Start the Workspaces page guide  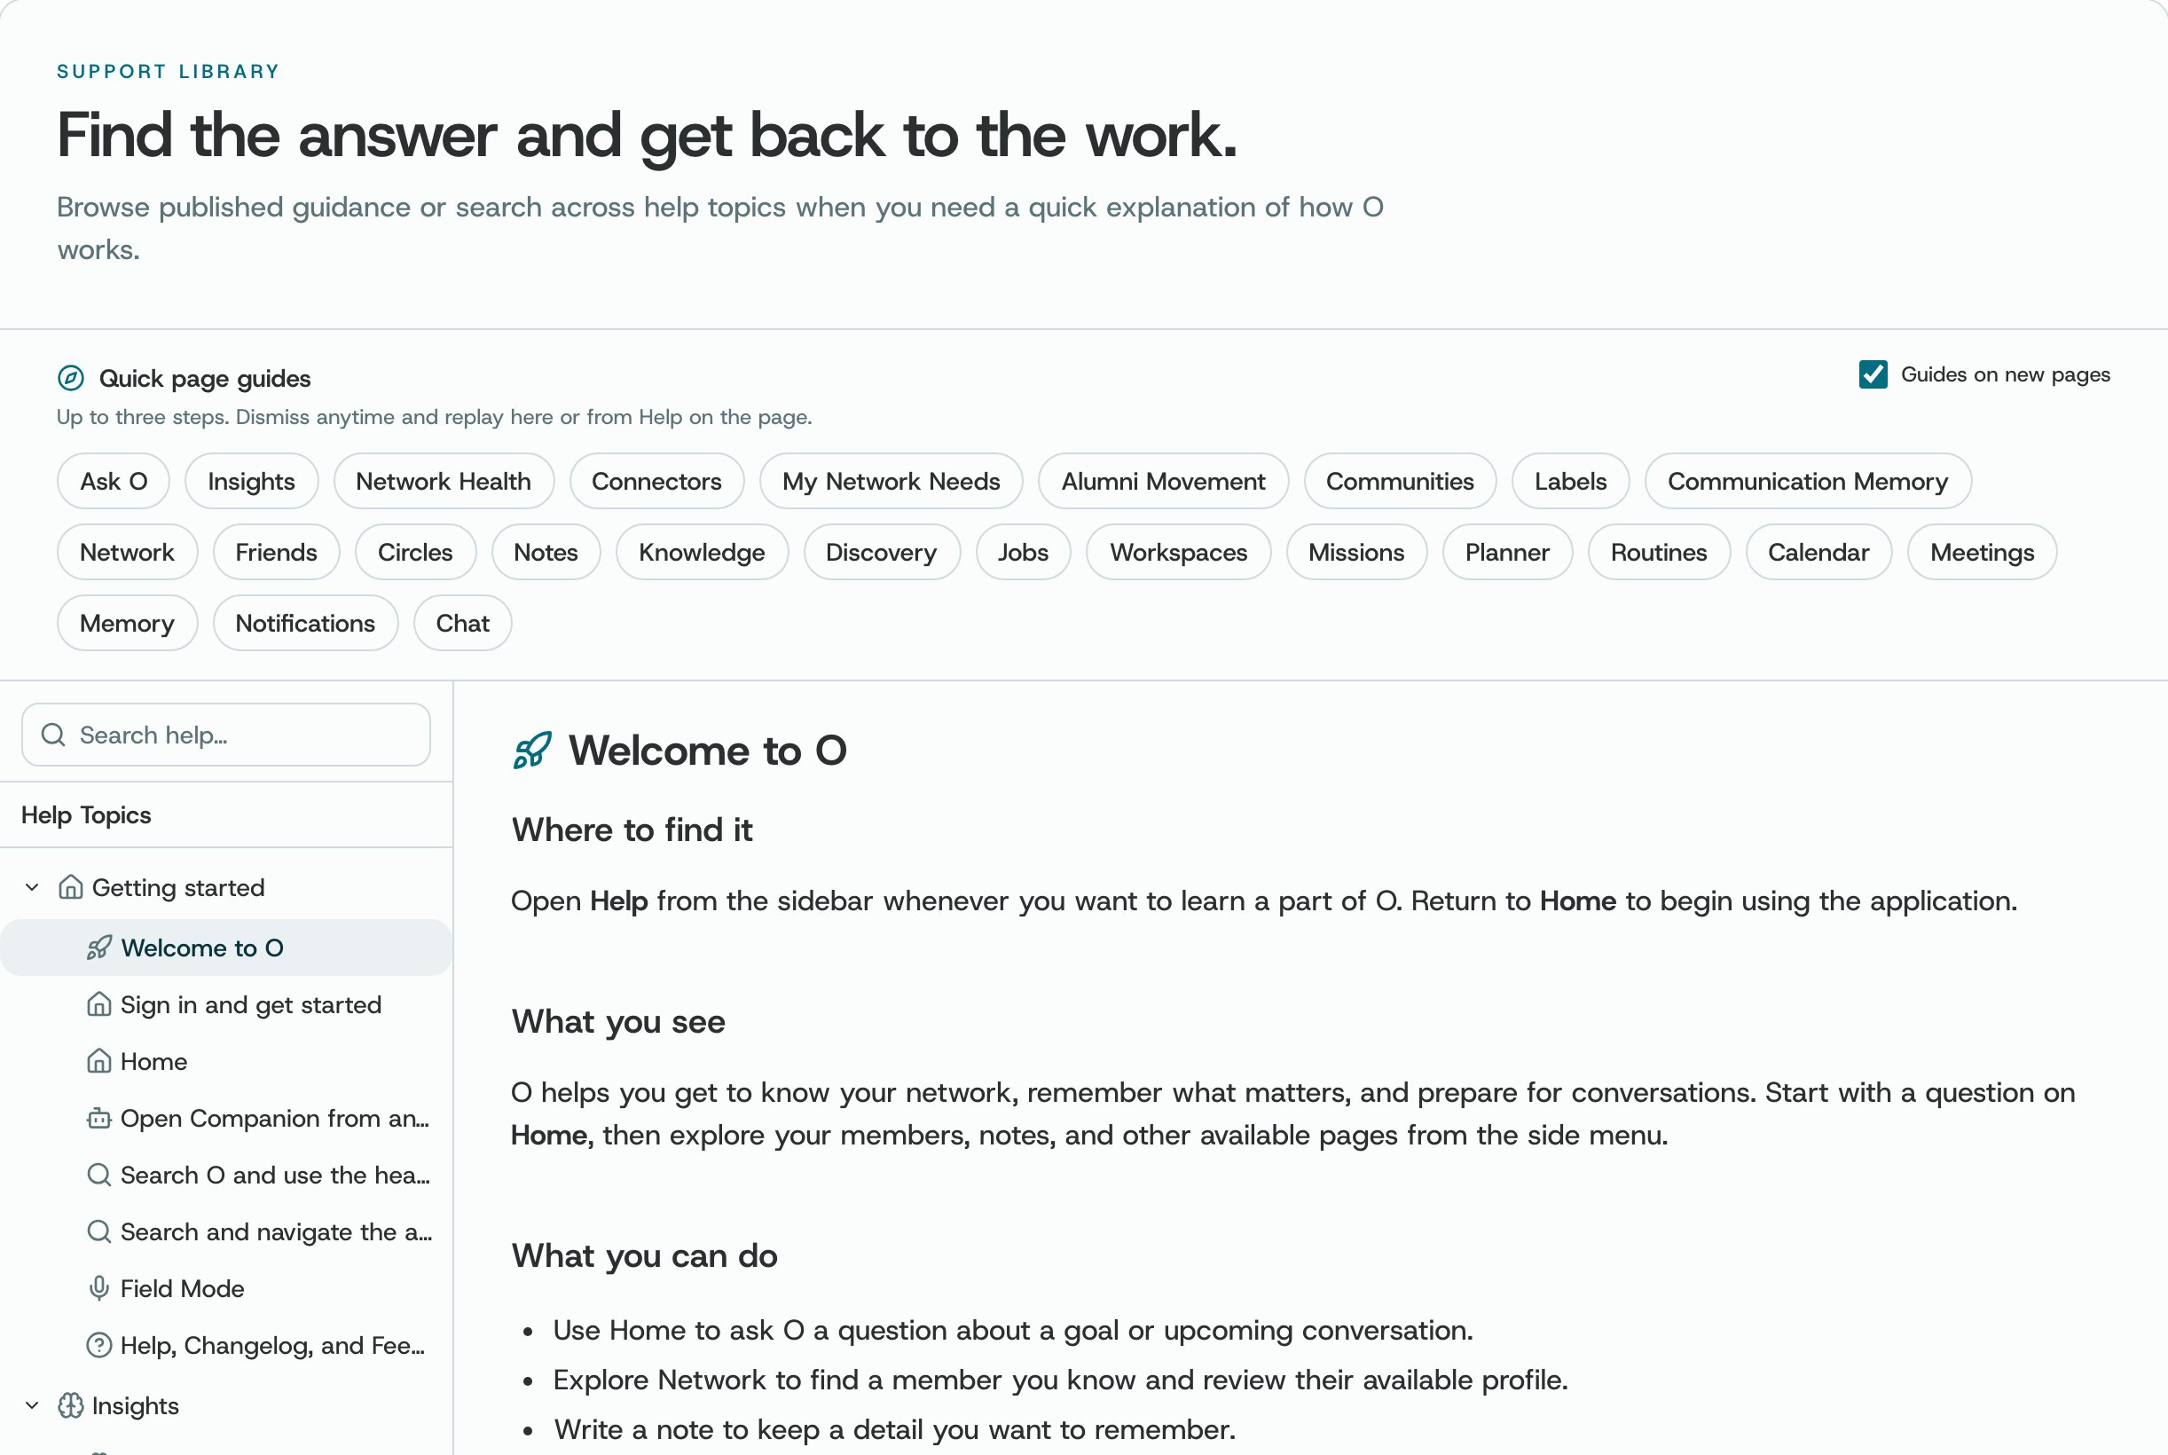1178,552
